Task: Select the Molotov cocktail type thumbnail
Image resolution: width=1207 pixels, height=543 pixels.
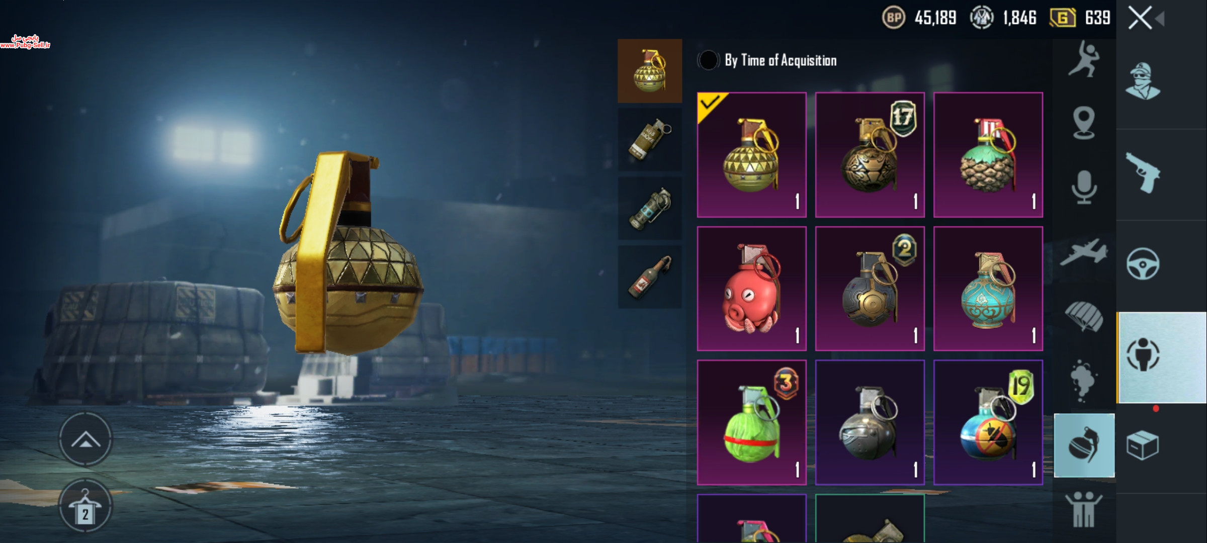Action: point(650,277)
